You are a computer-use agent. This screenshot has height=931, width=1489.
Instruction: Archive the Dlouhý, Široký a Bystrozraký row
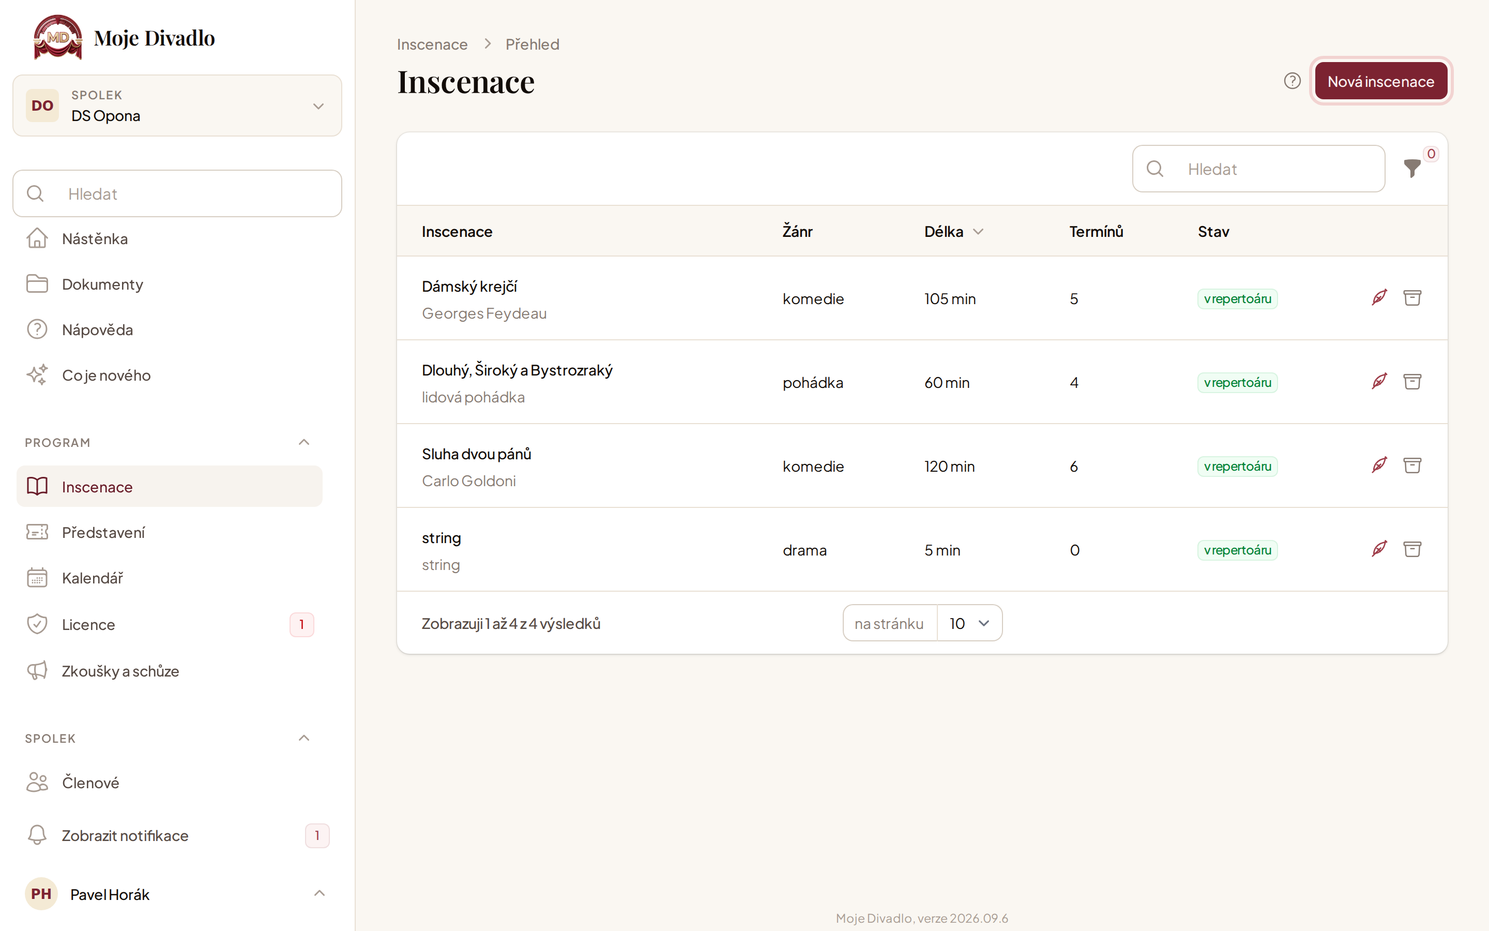(1412, 382)
